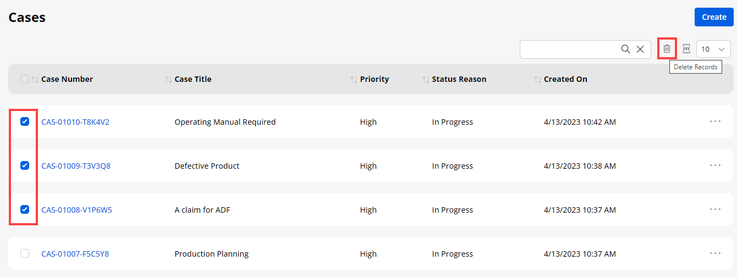Click the Case Number column header

pyautogui.click(x=67, y=79)
